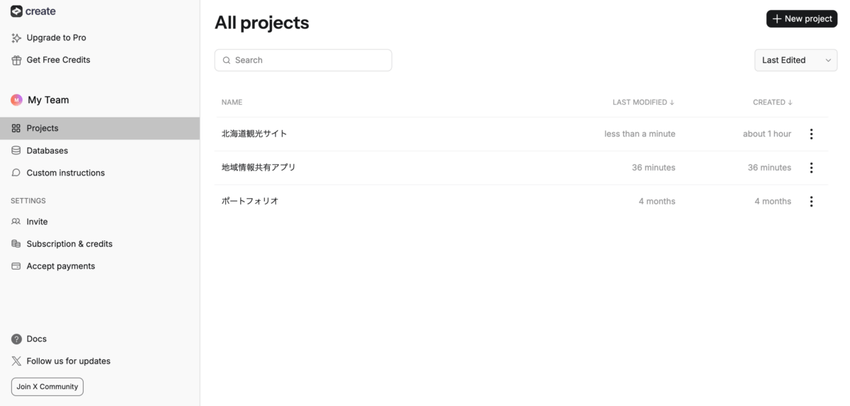The height and width of the screenshot is (406, 850).
Task: Click the Create logo icon
Action: 16,11
